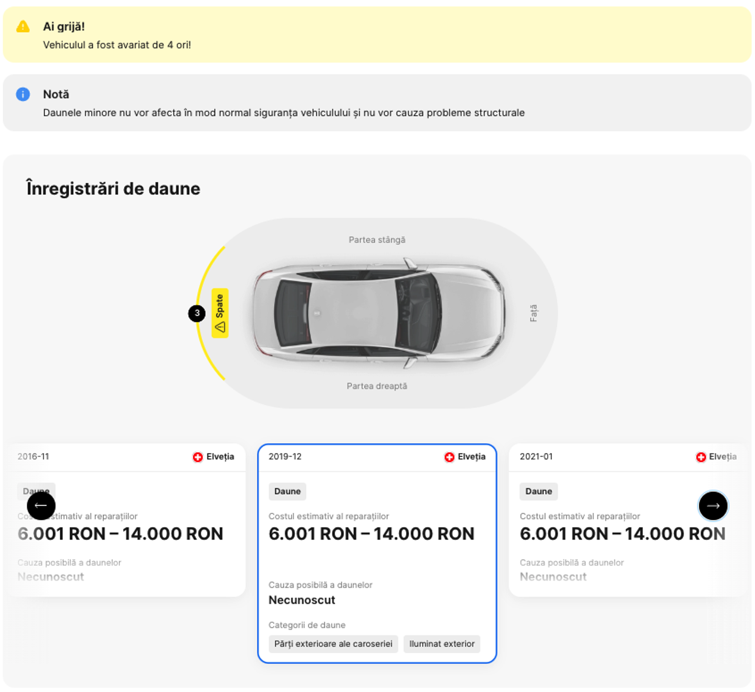Toggle the Daune tag on the 2021-01 card

click(x=538, y=491)
